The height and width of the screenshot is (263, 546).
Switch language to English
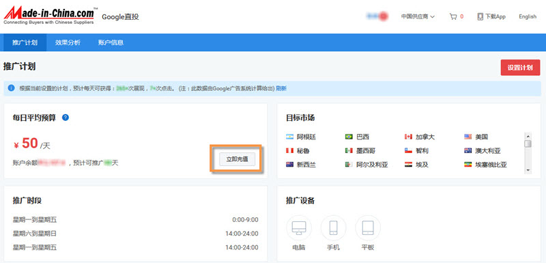click(528, 16)
